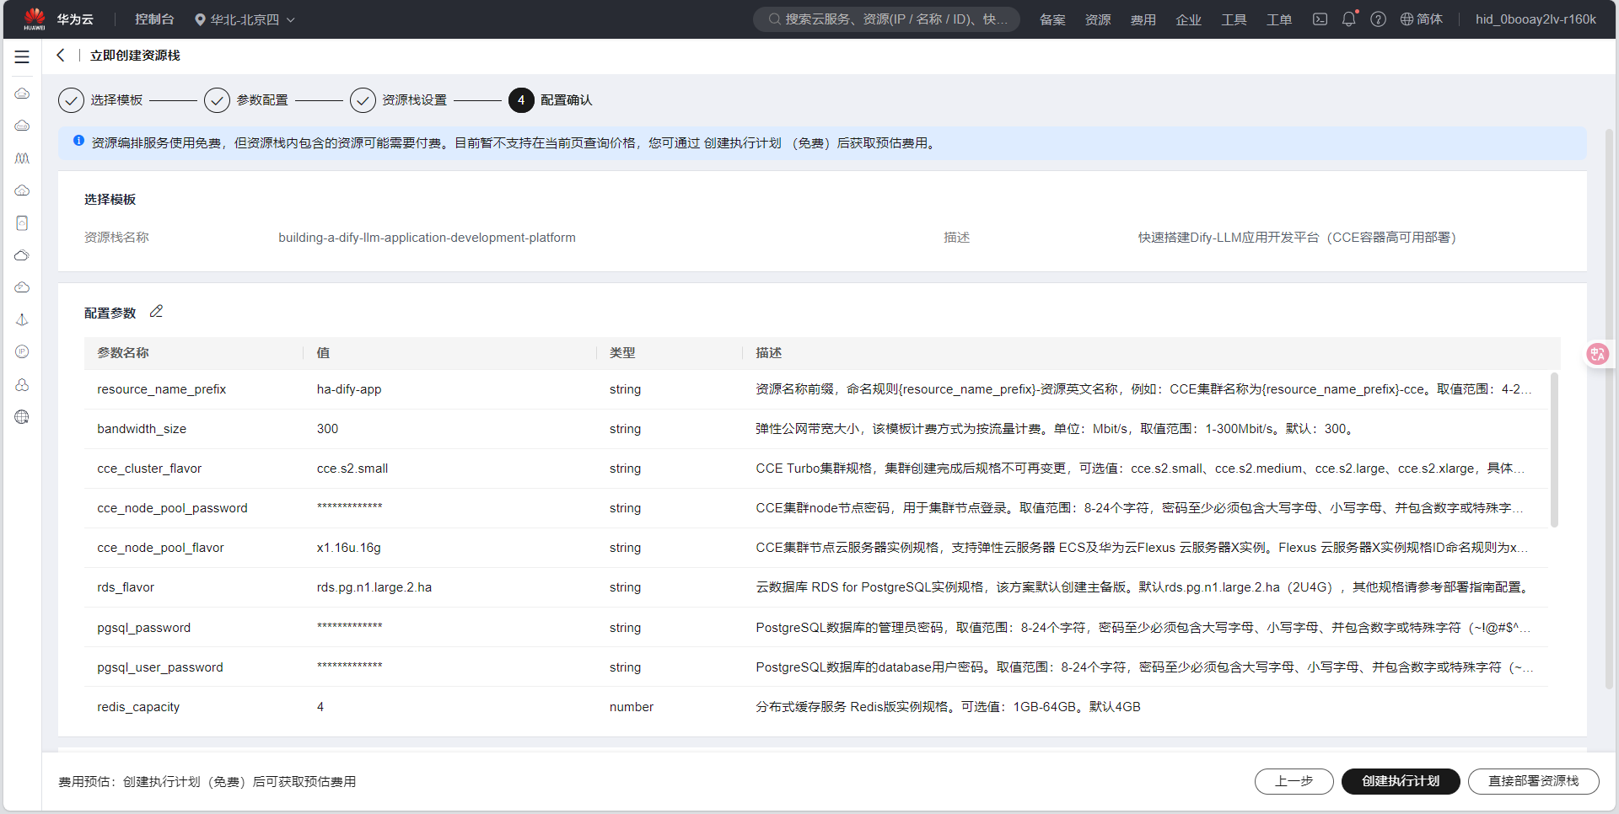1619x814 pixels.
Task: Click the cce.s2.small value
Action: click(352, 469)
